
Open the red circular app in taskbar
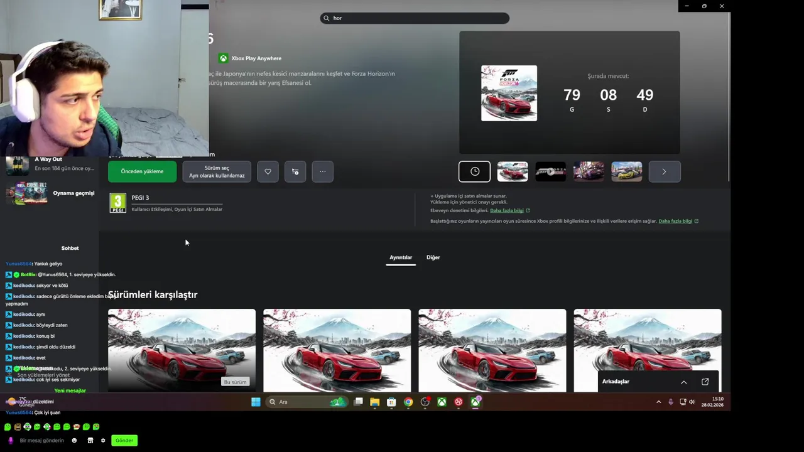point(459,402)
